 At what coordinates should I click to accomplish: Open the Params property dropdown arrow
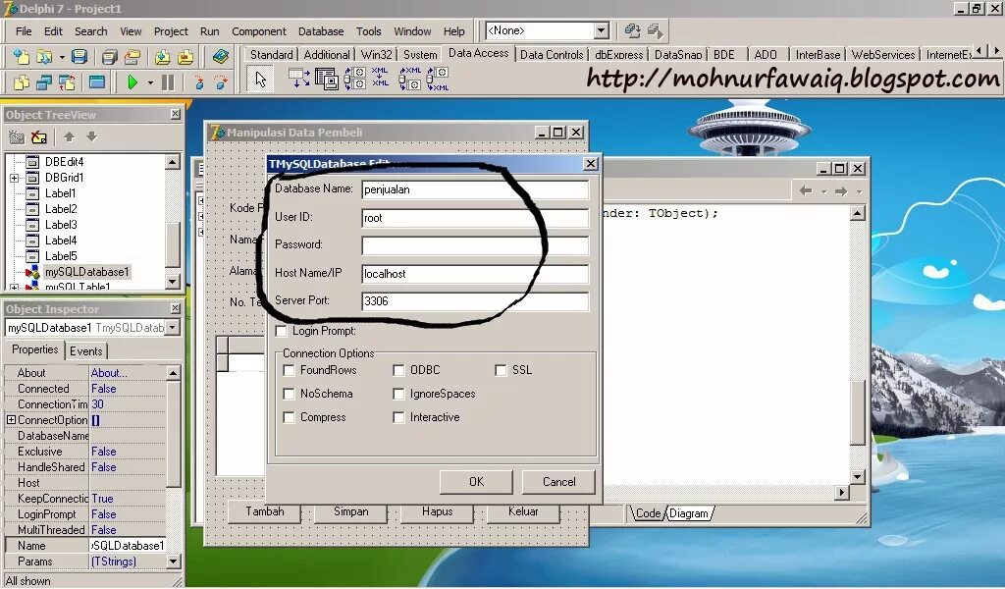pyautogui.click(x=173, y=562)
